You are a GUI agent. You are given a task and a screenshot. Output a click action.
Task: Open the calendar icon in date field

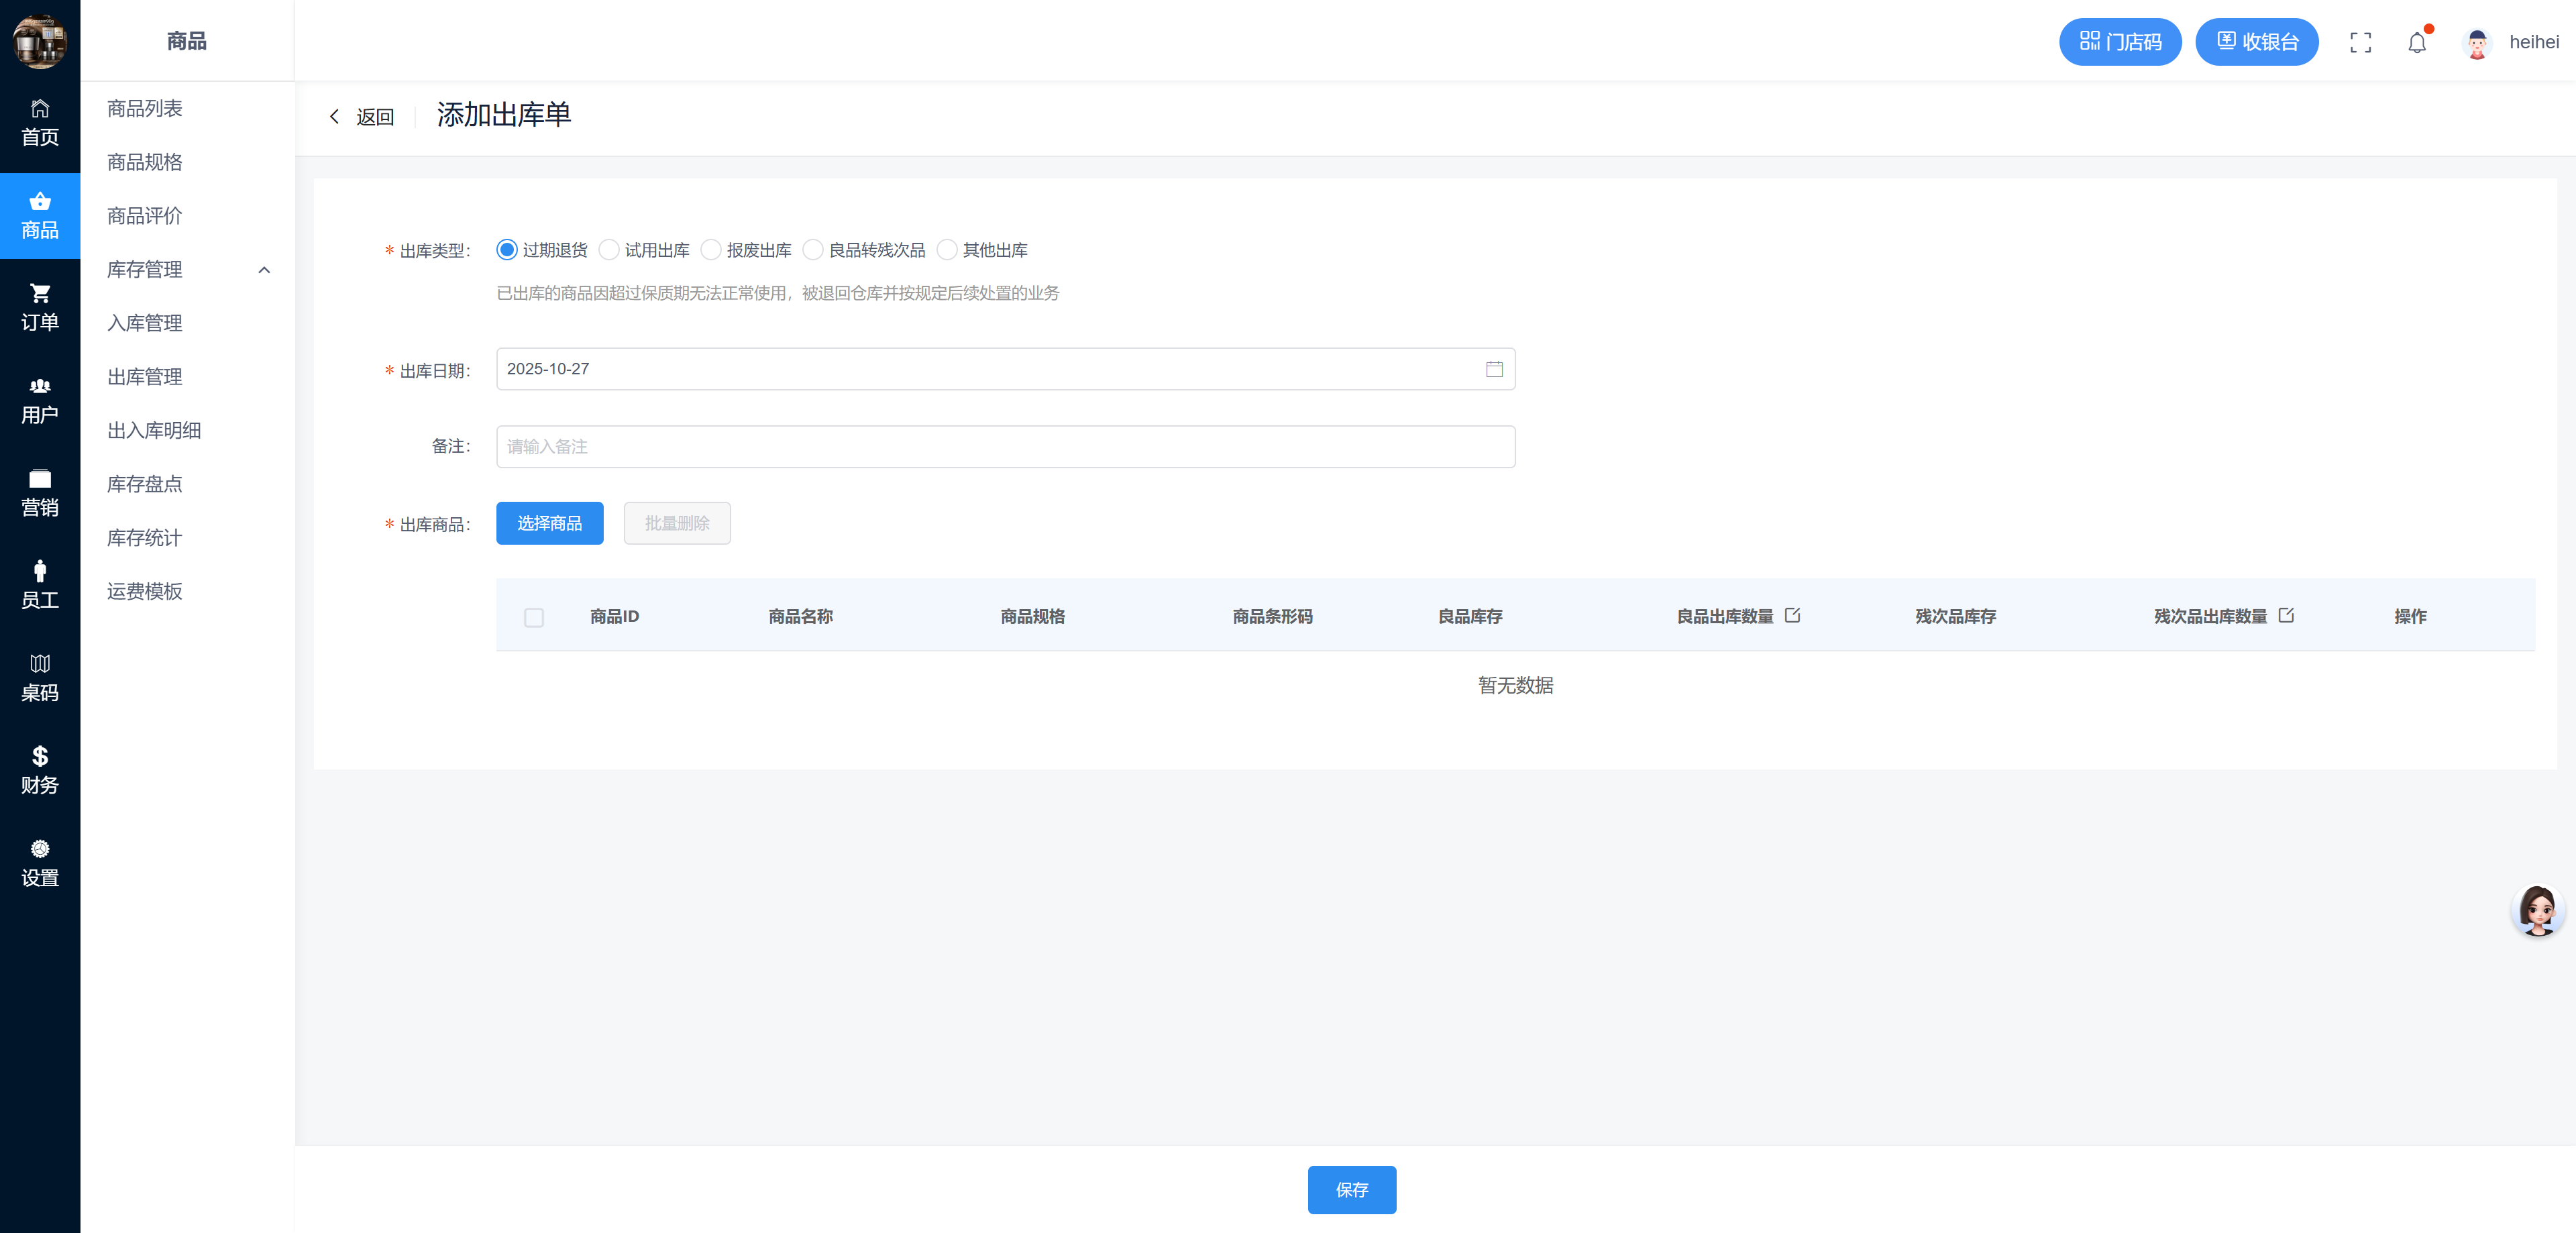[x=1494, y=369]
